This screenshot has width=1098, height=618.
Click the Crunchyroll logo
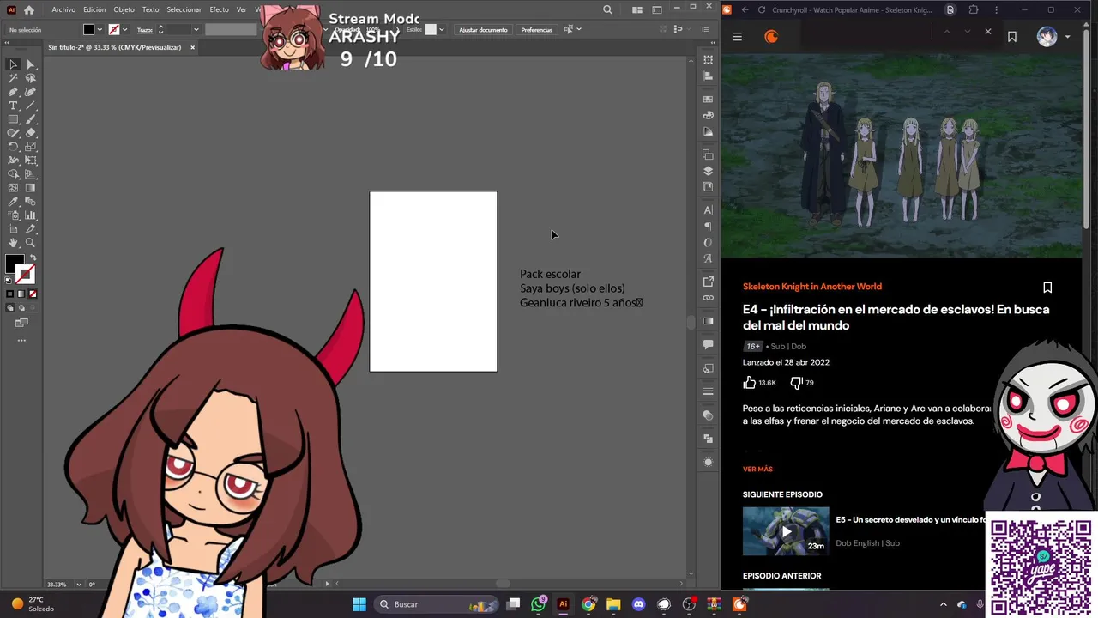point(771,37)
